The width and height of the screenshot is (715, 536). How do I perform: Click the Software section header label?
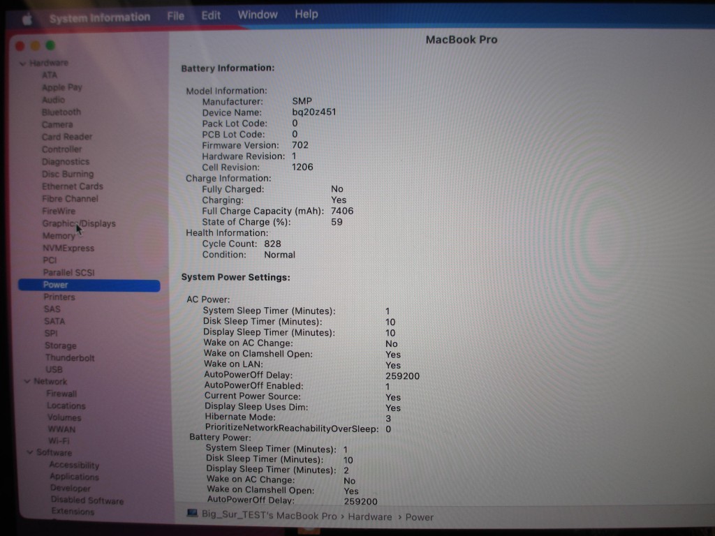pos(54,452)
